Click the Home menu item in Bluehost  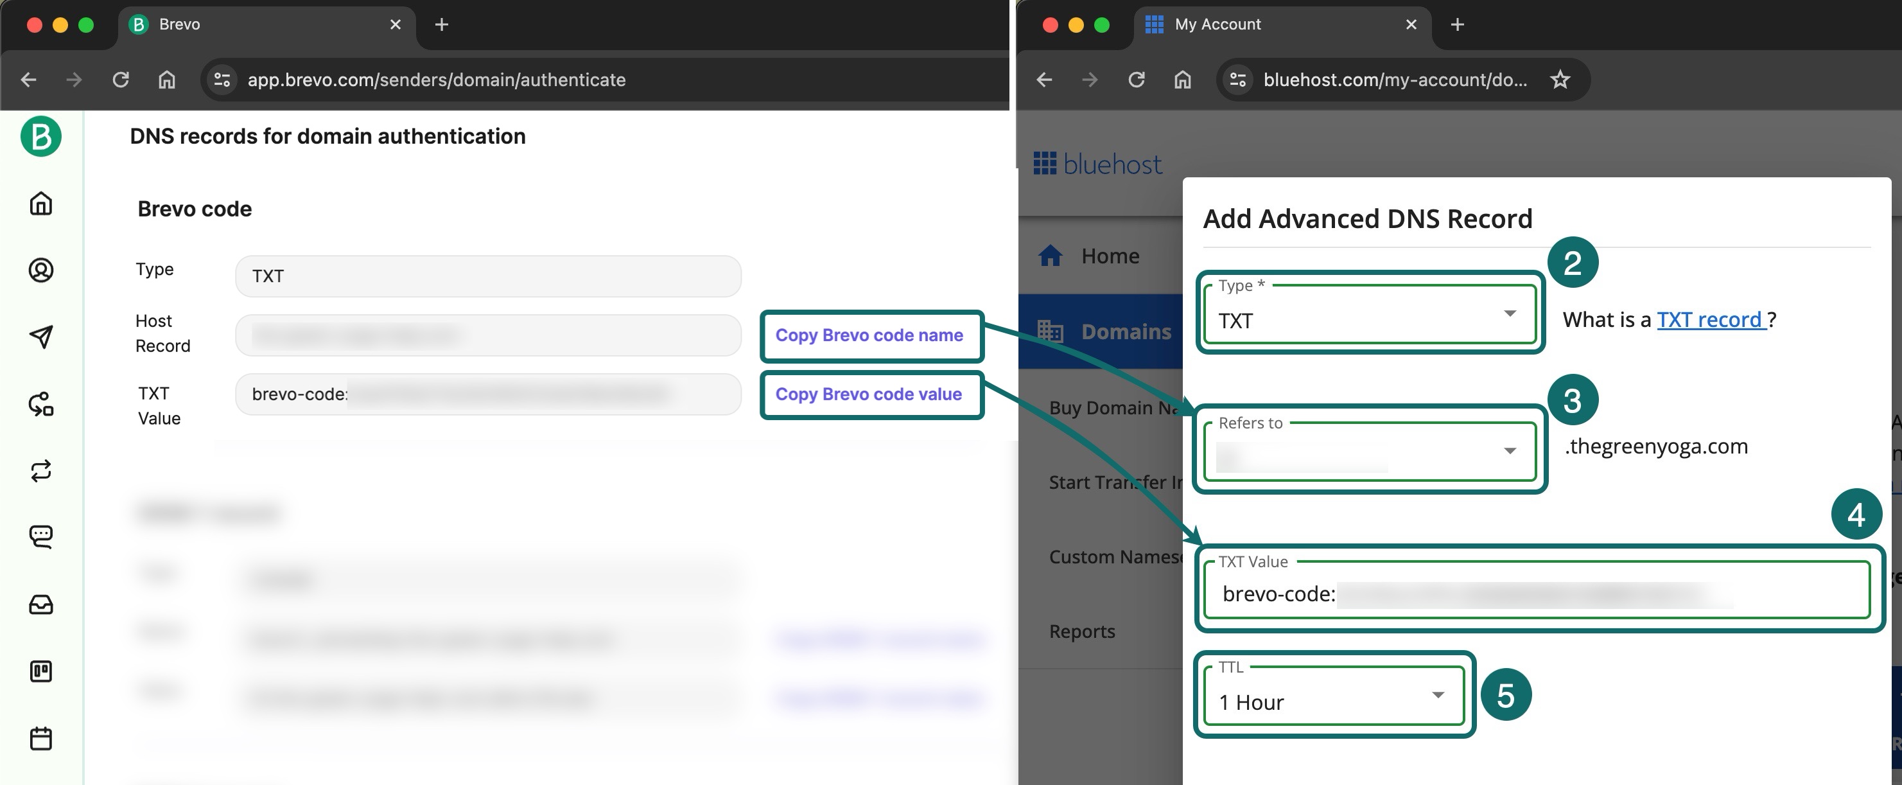coord(1106,254)
